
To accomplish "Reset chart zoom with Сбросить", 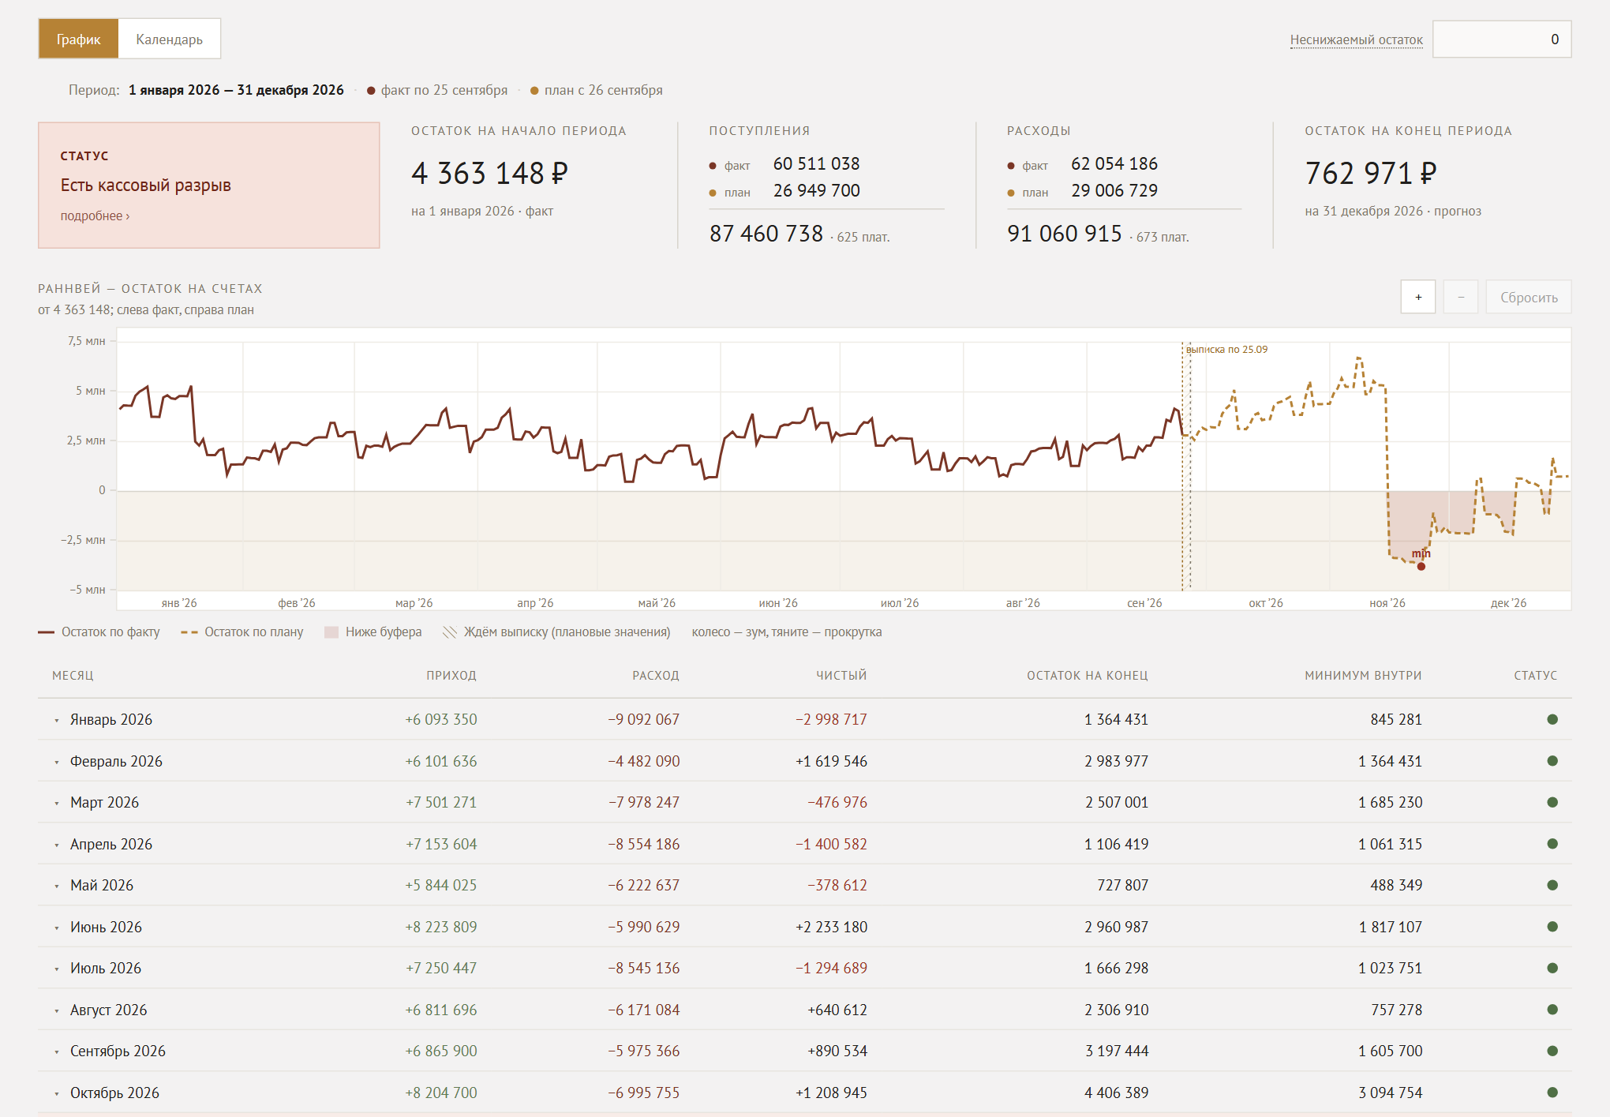I will point(1529,297).
